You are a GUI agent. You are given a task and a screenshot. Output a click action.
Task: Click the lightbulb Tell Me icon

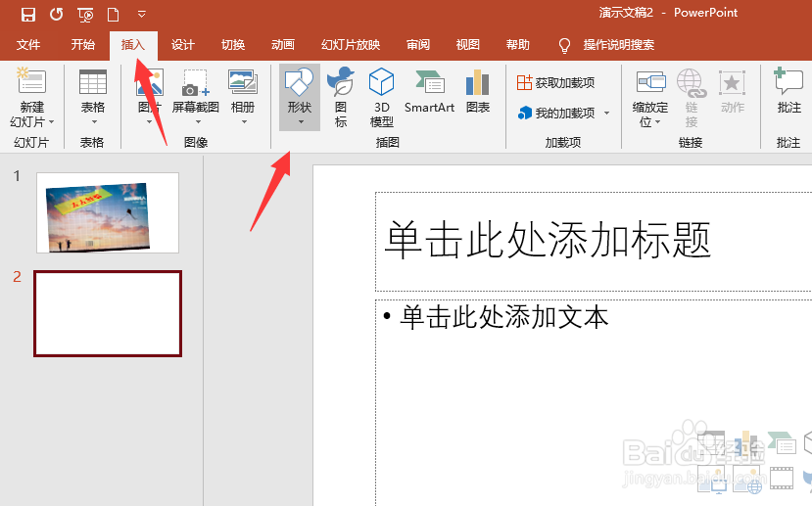coord(564,46)
